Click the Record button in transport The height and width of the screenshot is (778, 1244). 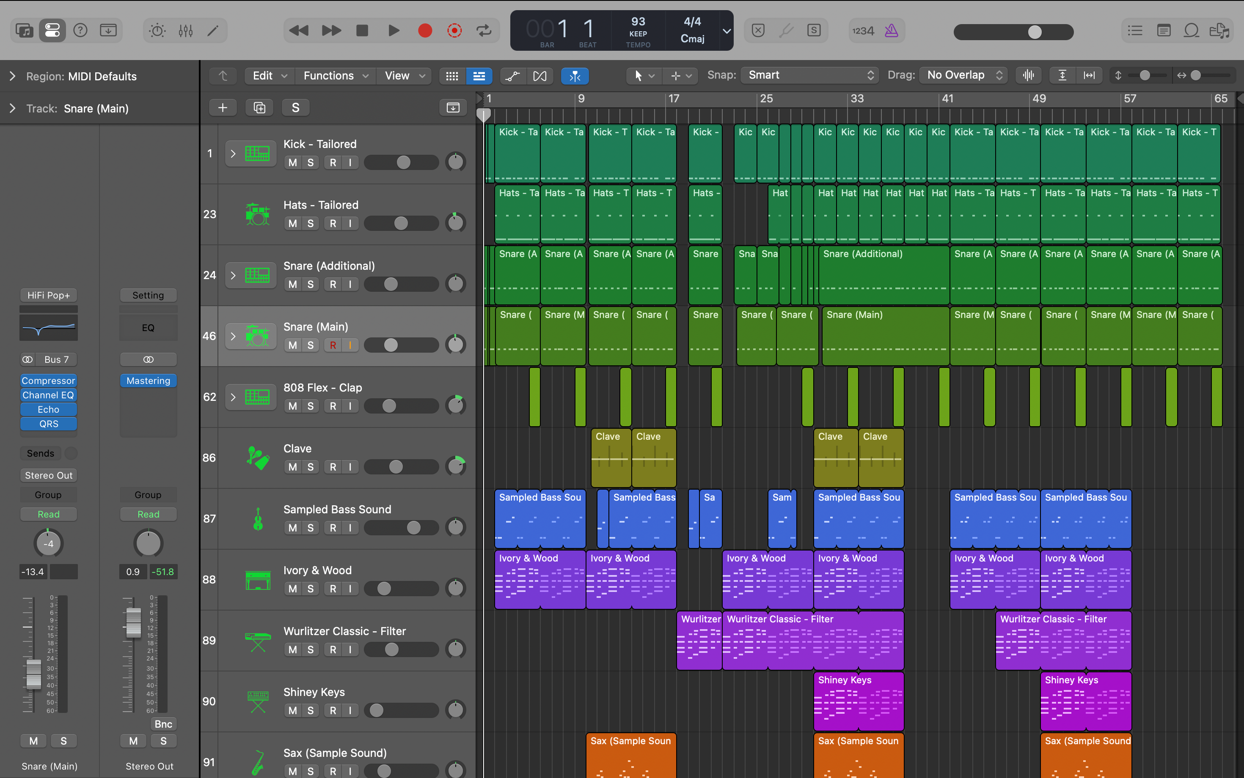point(425,31)
